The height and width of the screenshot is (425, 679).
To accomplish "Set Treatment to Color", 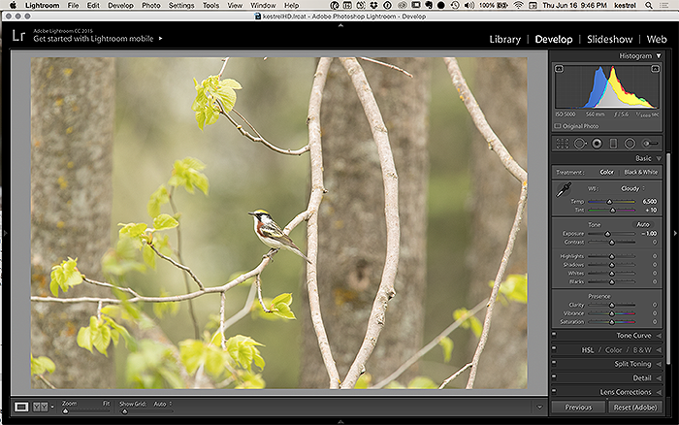I will coord(606,172).
